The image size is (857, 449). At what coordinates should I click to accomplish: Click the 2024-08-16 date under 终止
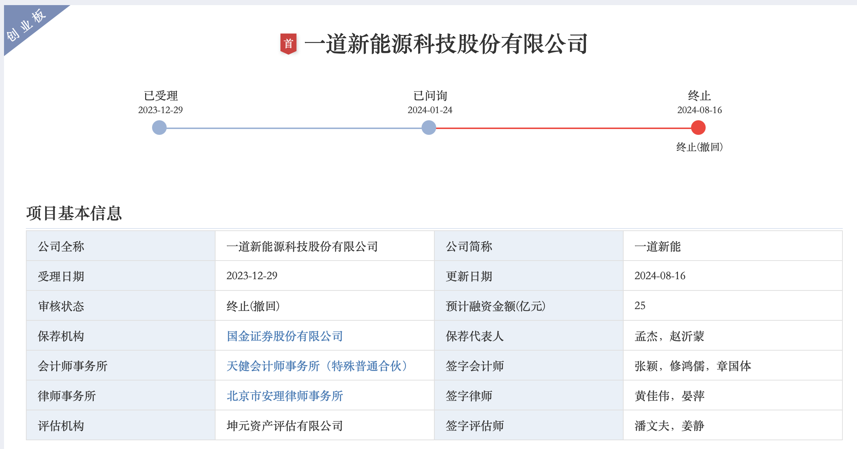pos(699,110)
